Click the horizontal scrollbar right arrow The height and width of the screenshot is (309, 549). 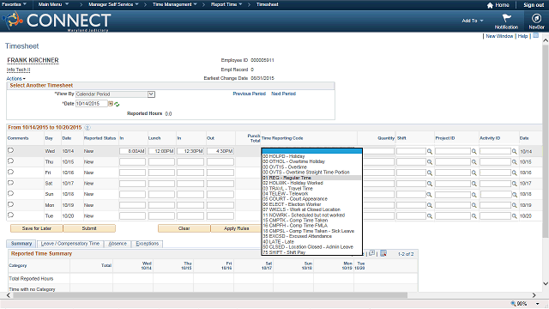(x=534, y=295)
